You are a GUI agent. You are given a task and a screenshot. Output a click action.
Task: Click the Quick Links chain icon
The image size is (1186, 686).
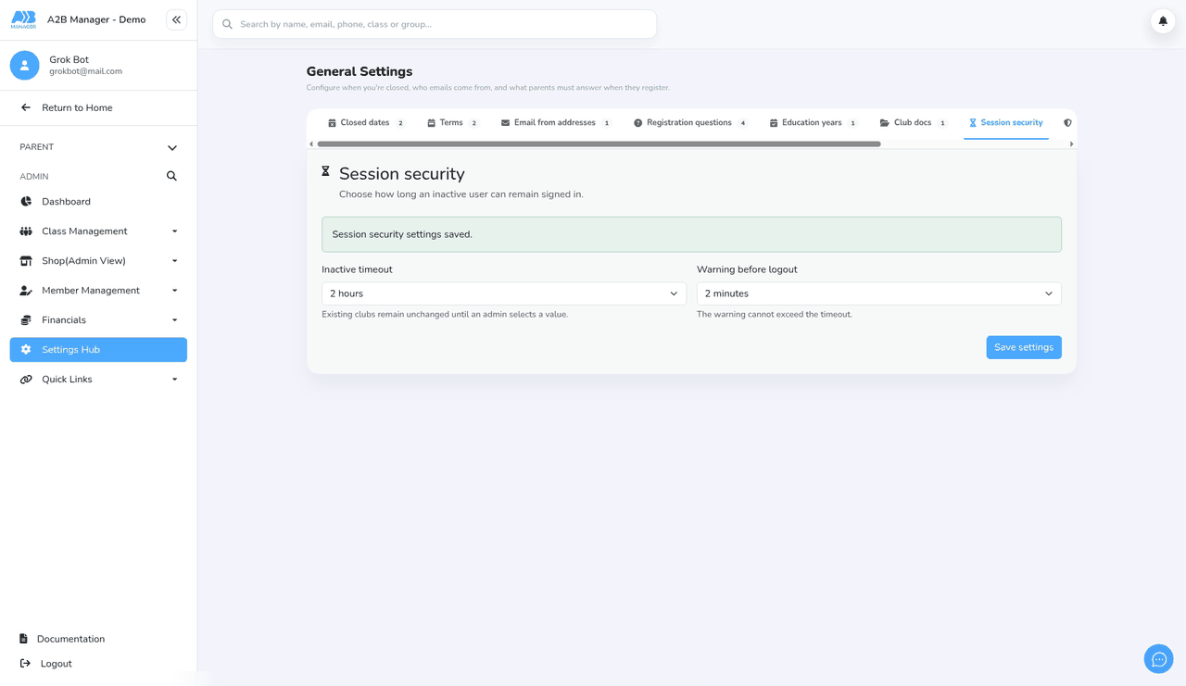tap(26, 380)
